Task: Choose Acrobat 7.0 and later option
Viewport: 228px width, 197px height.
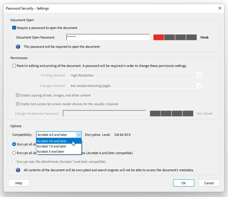Action: point(59,146)
